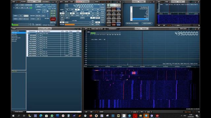This screenshot has width=211, height=118.
Task: Open SETT. in the SDRuno main panel
Action: tap(14, 2)
